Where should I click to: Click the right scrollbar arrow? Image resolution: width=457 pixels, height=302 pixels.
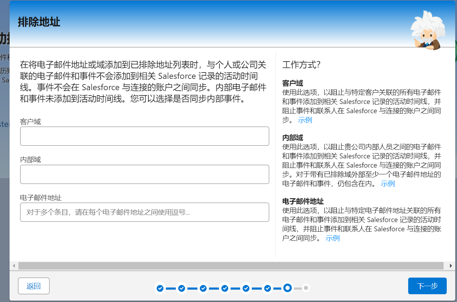pyautogui.click(x=451, y=265)
